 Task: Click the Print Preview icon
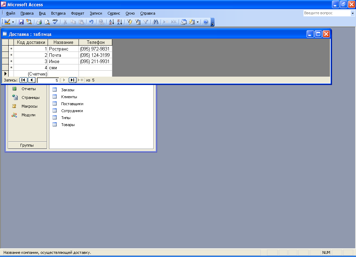47,22
